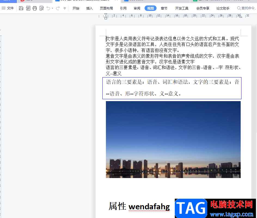Screen dimensions: 257x218
Task: Click the left indent square marker on ruler
Action: (x=106, y=18)
